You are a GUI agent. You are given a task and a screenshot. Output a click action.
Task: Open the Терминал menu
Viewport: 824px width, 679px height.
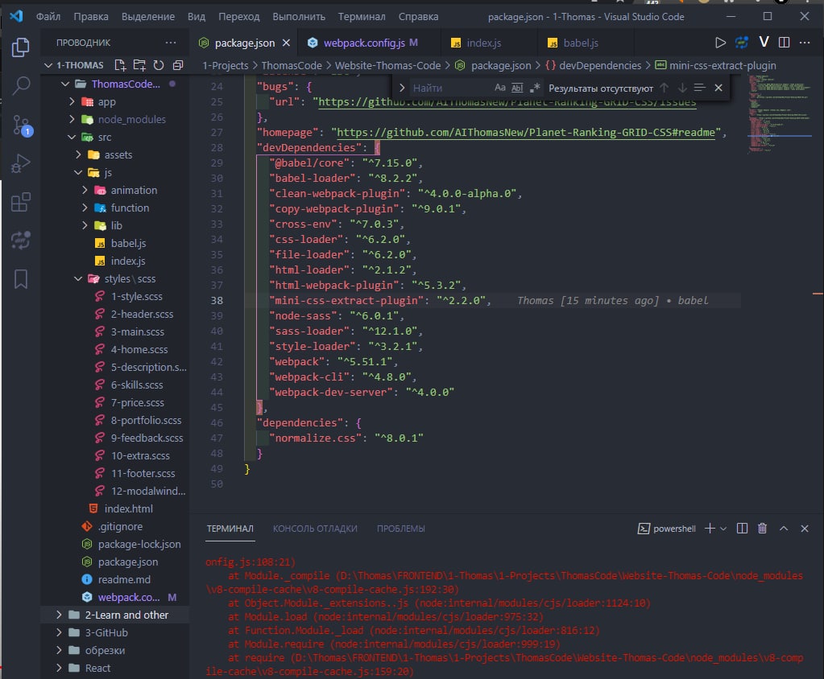pyautogui.click(x=362, y=17)
